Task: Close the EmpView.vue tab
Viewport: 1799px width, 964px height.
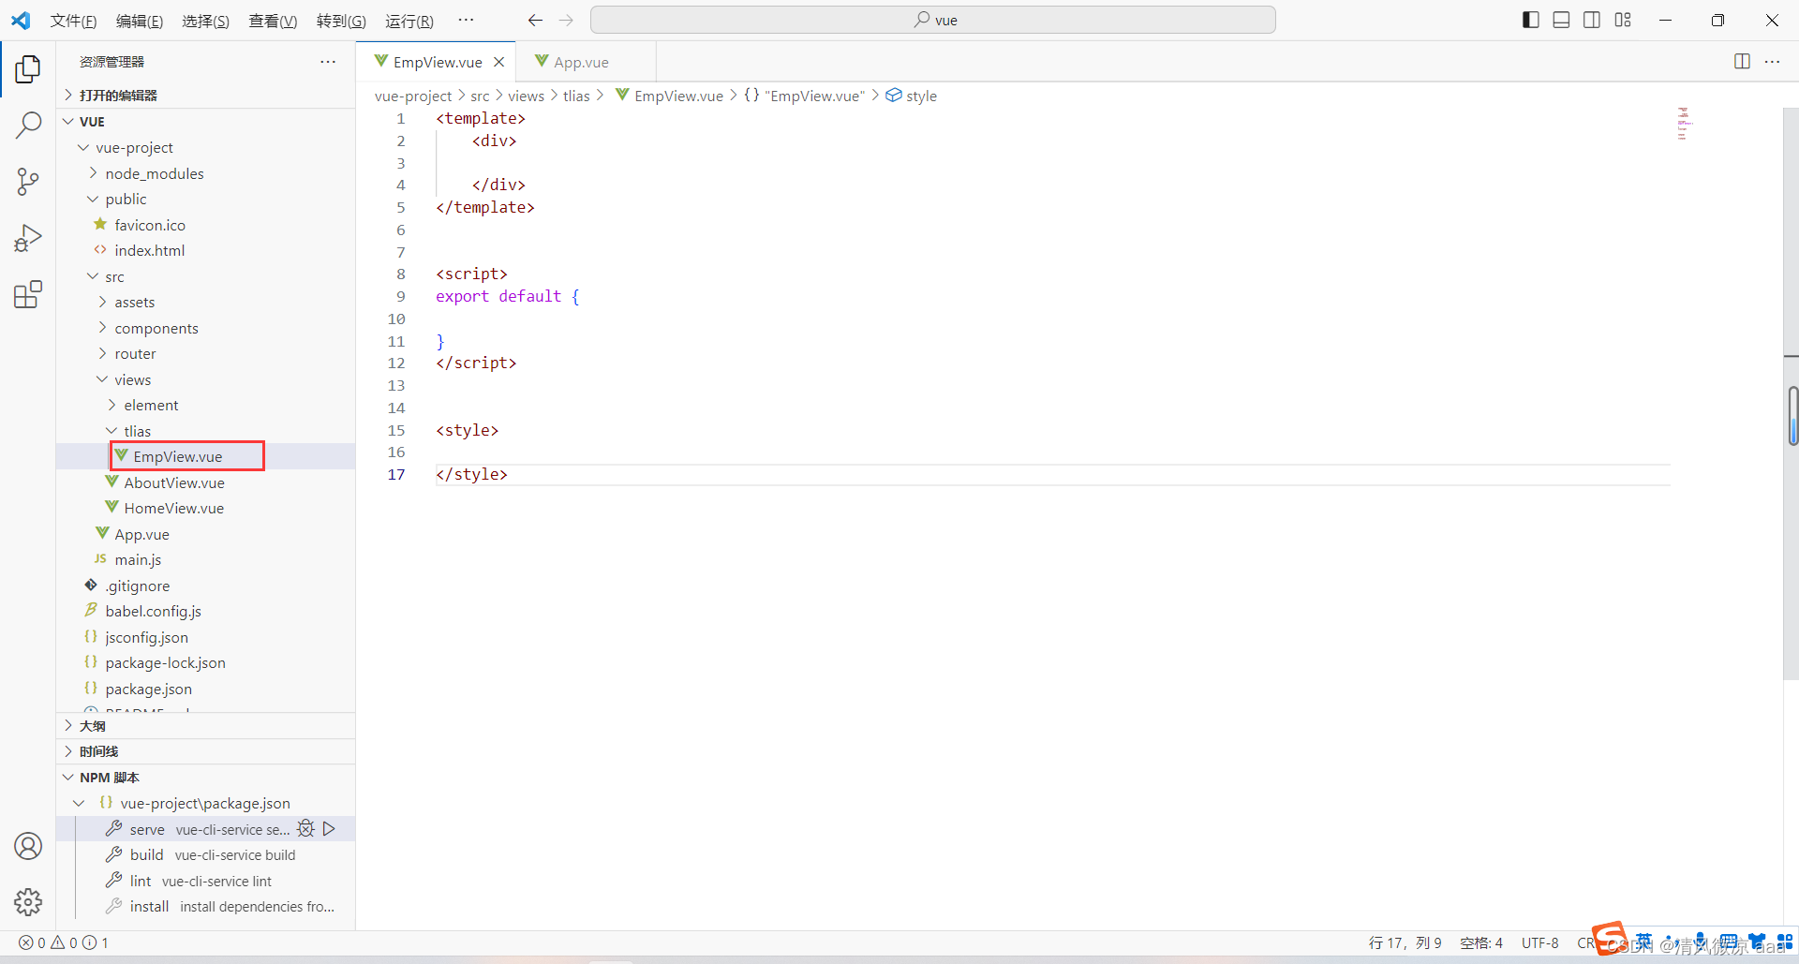Action: pos(499,62)
